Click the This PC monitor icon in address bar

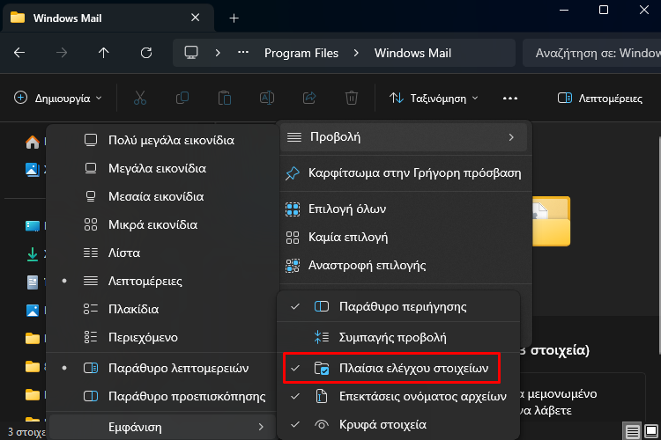(x=191, y=53)
